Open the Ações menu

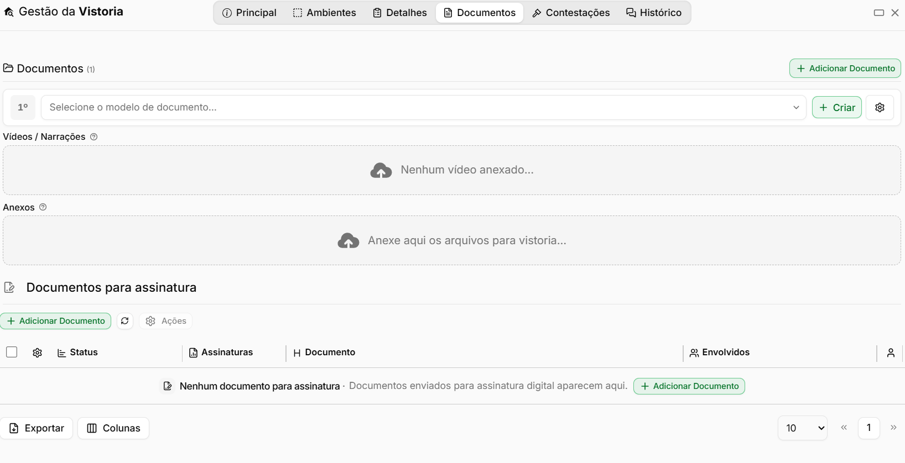[166, 321]
